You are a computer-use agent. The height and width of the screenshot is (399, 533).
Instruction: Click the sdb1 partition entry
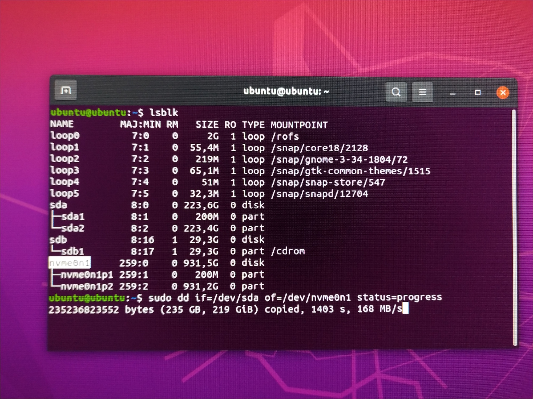tap(72, 251)
